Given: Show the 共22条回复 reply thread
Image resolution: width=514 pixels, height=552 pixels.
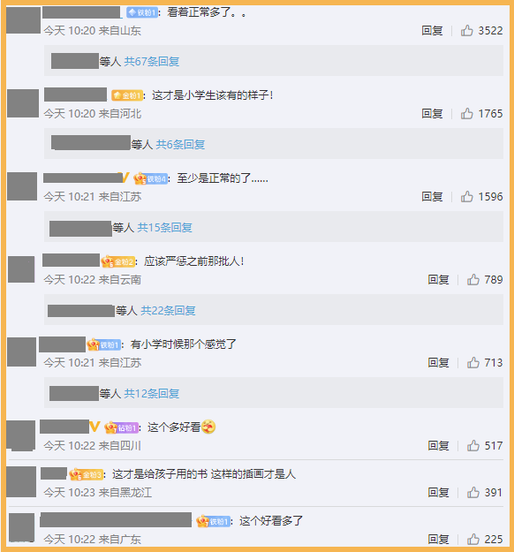Looking at the screenshot, I should click(168, 311).
